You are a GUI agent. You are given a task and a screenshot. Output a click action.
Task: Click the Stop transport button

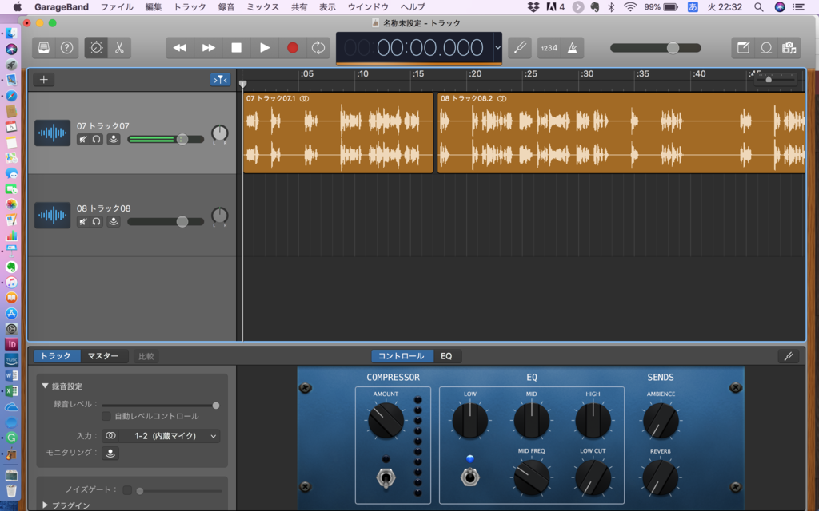[236, 48]
